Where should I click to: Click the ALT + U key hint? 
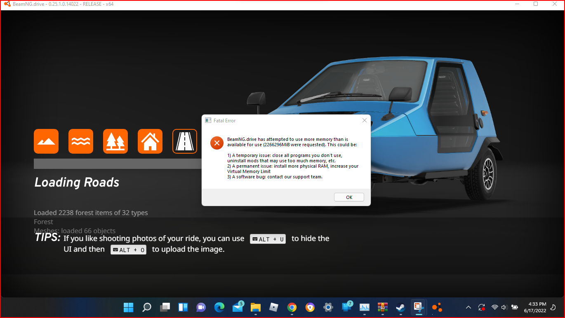(268, 239)
